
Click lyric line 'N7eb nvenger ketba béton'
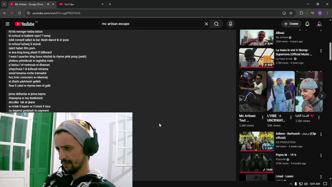point(25,32)
